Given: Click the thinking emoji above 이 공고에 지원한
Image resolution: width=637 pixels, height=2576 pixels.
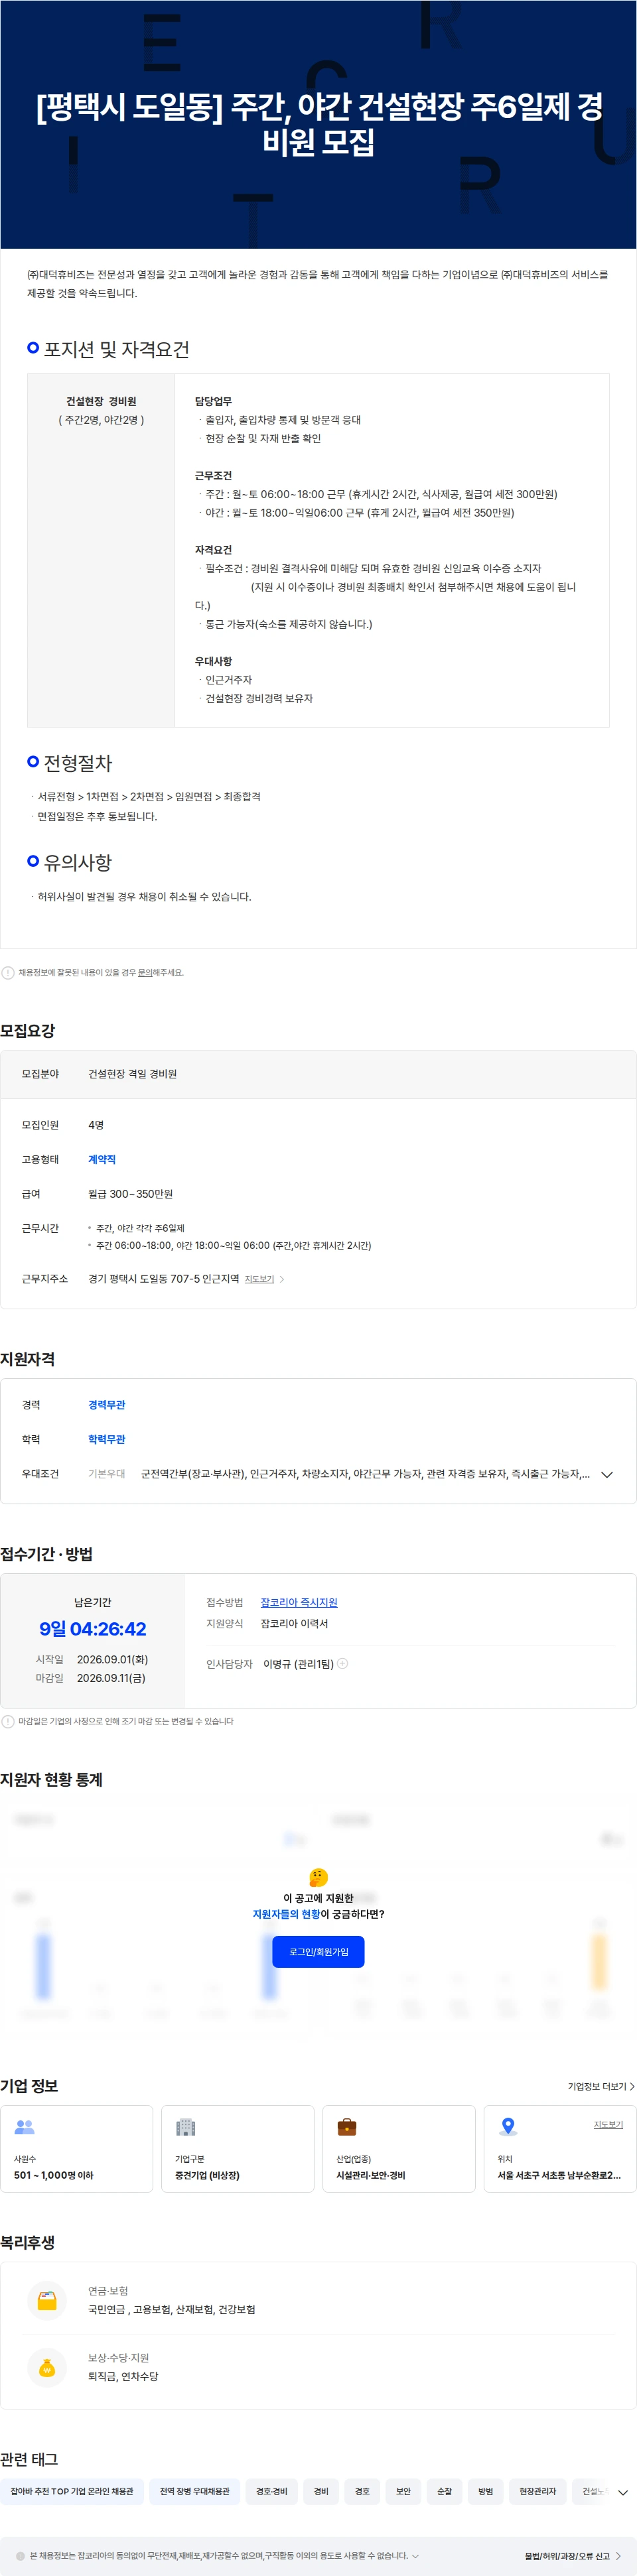Looking at the screenshot, I should coord(318,1877).
